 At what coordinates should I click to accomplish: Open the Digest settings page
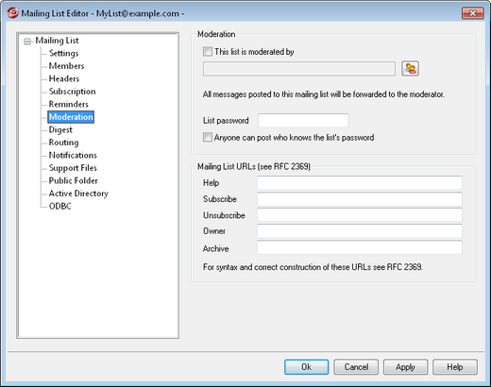[x=60, y=129]
